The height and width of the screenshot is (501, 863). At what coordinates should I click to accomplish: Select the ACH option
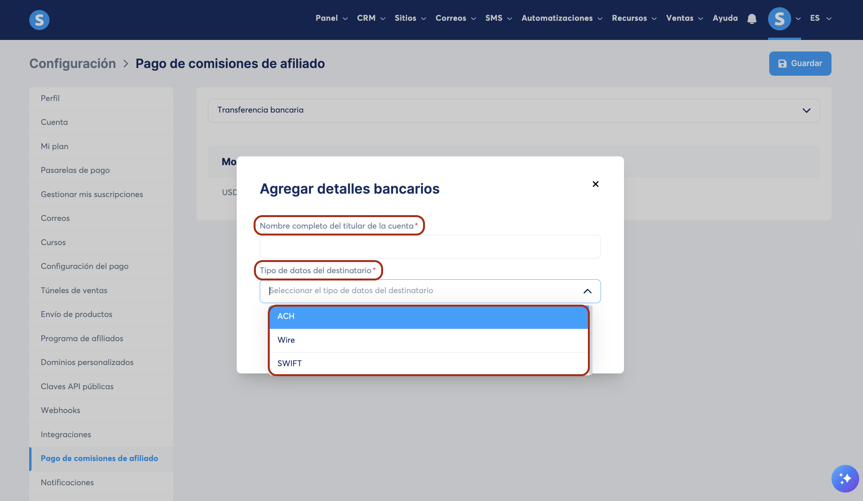click(x=428, y=316)
